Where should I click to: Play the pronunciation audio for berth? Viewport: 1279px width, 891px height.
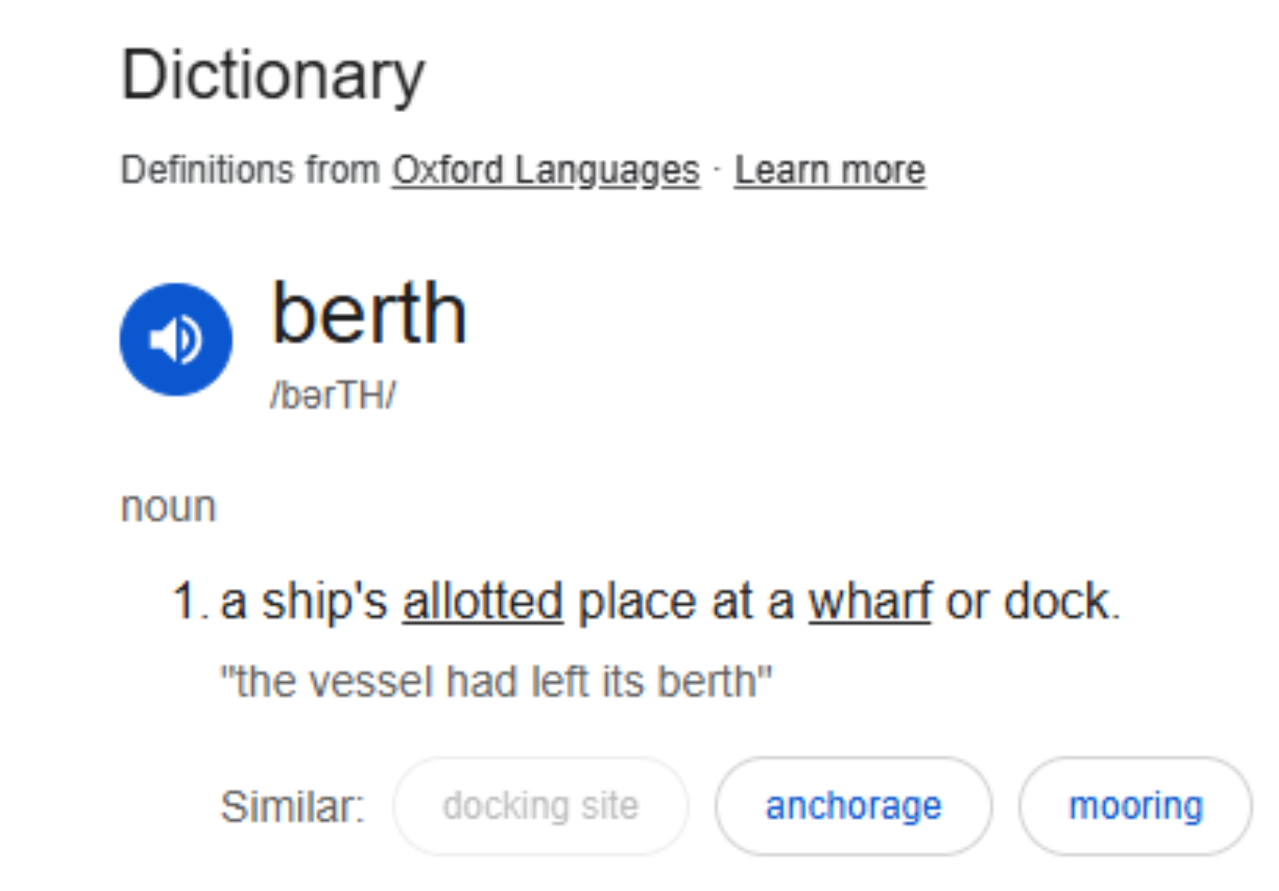176,339
